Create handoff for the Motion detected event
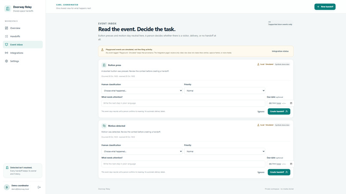The width and height of the screenshot is (346, 194). [279, 173]
